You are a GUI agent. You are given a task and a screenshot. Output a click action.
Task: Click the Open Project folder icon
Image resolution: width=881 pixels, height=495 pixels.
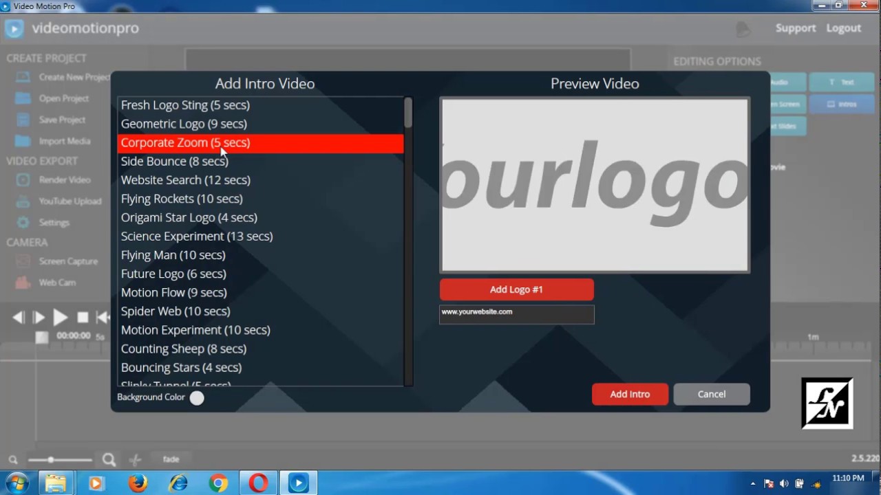(23, 98)
